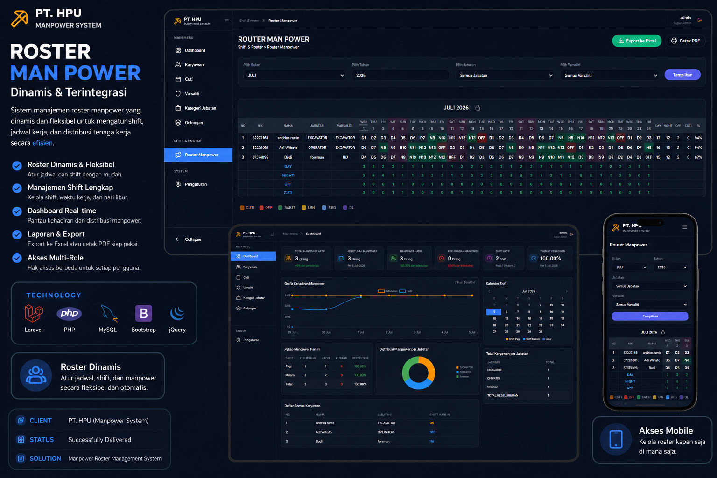Click the Tampilkan button on phone mockup
Viewport: 717px width, 478px height.
650,316
